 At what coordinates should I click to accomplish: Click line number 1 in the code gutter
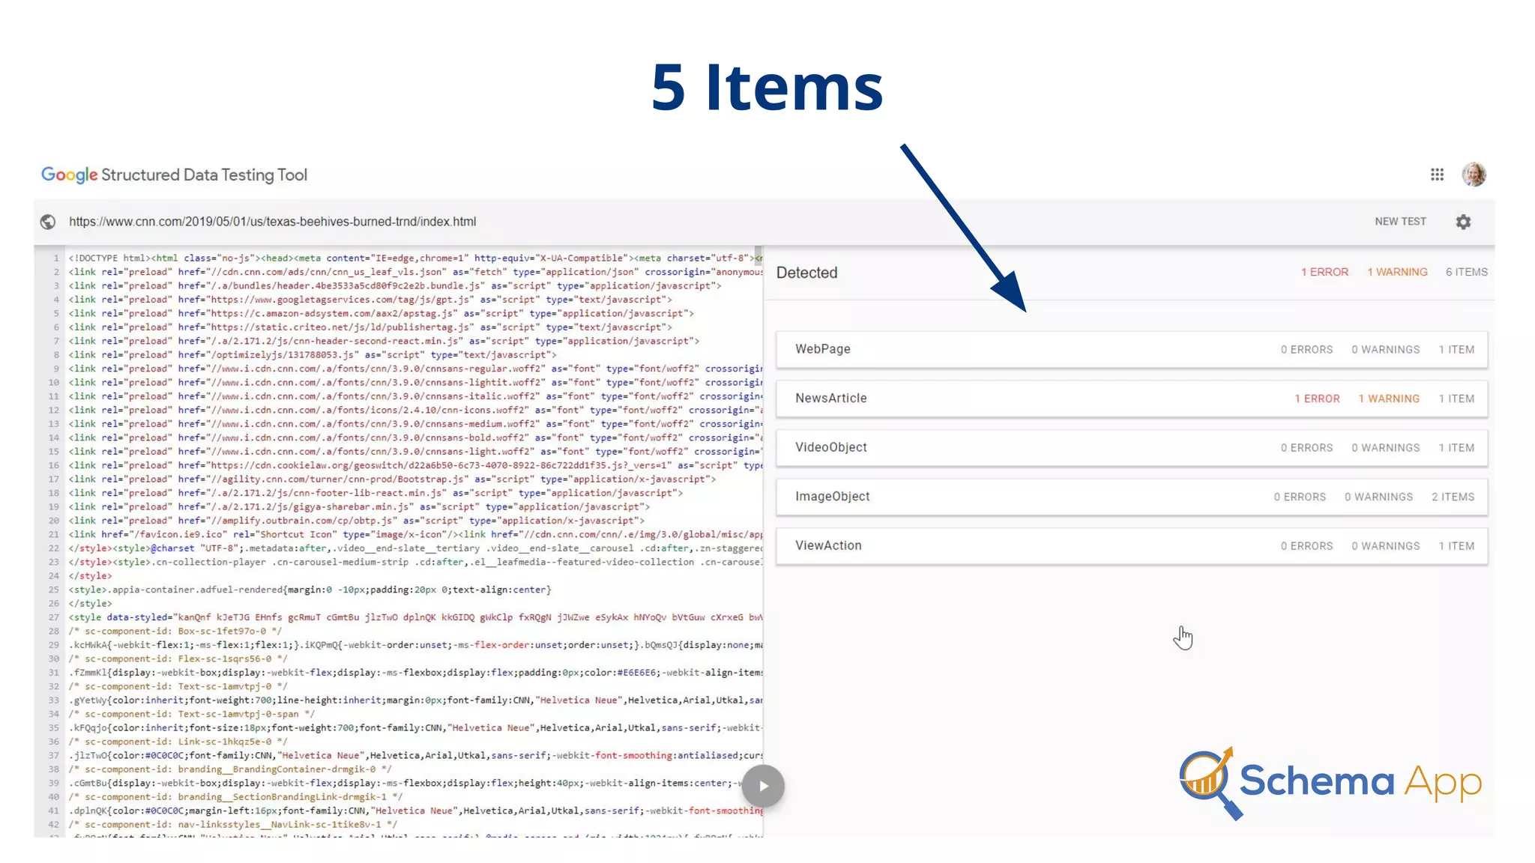click(56, 258)
